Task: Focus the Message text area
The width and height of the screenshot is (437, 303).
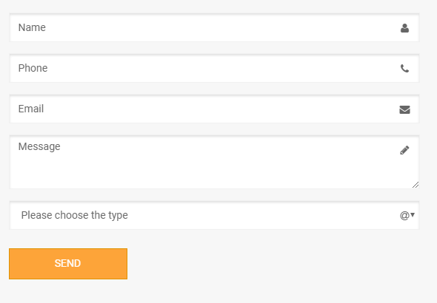Action: point(214,163)
